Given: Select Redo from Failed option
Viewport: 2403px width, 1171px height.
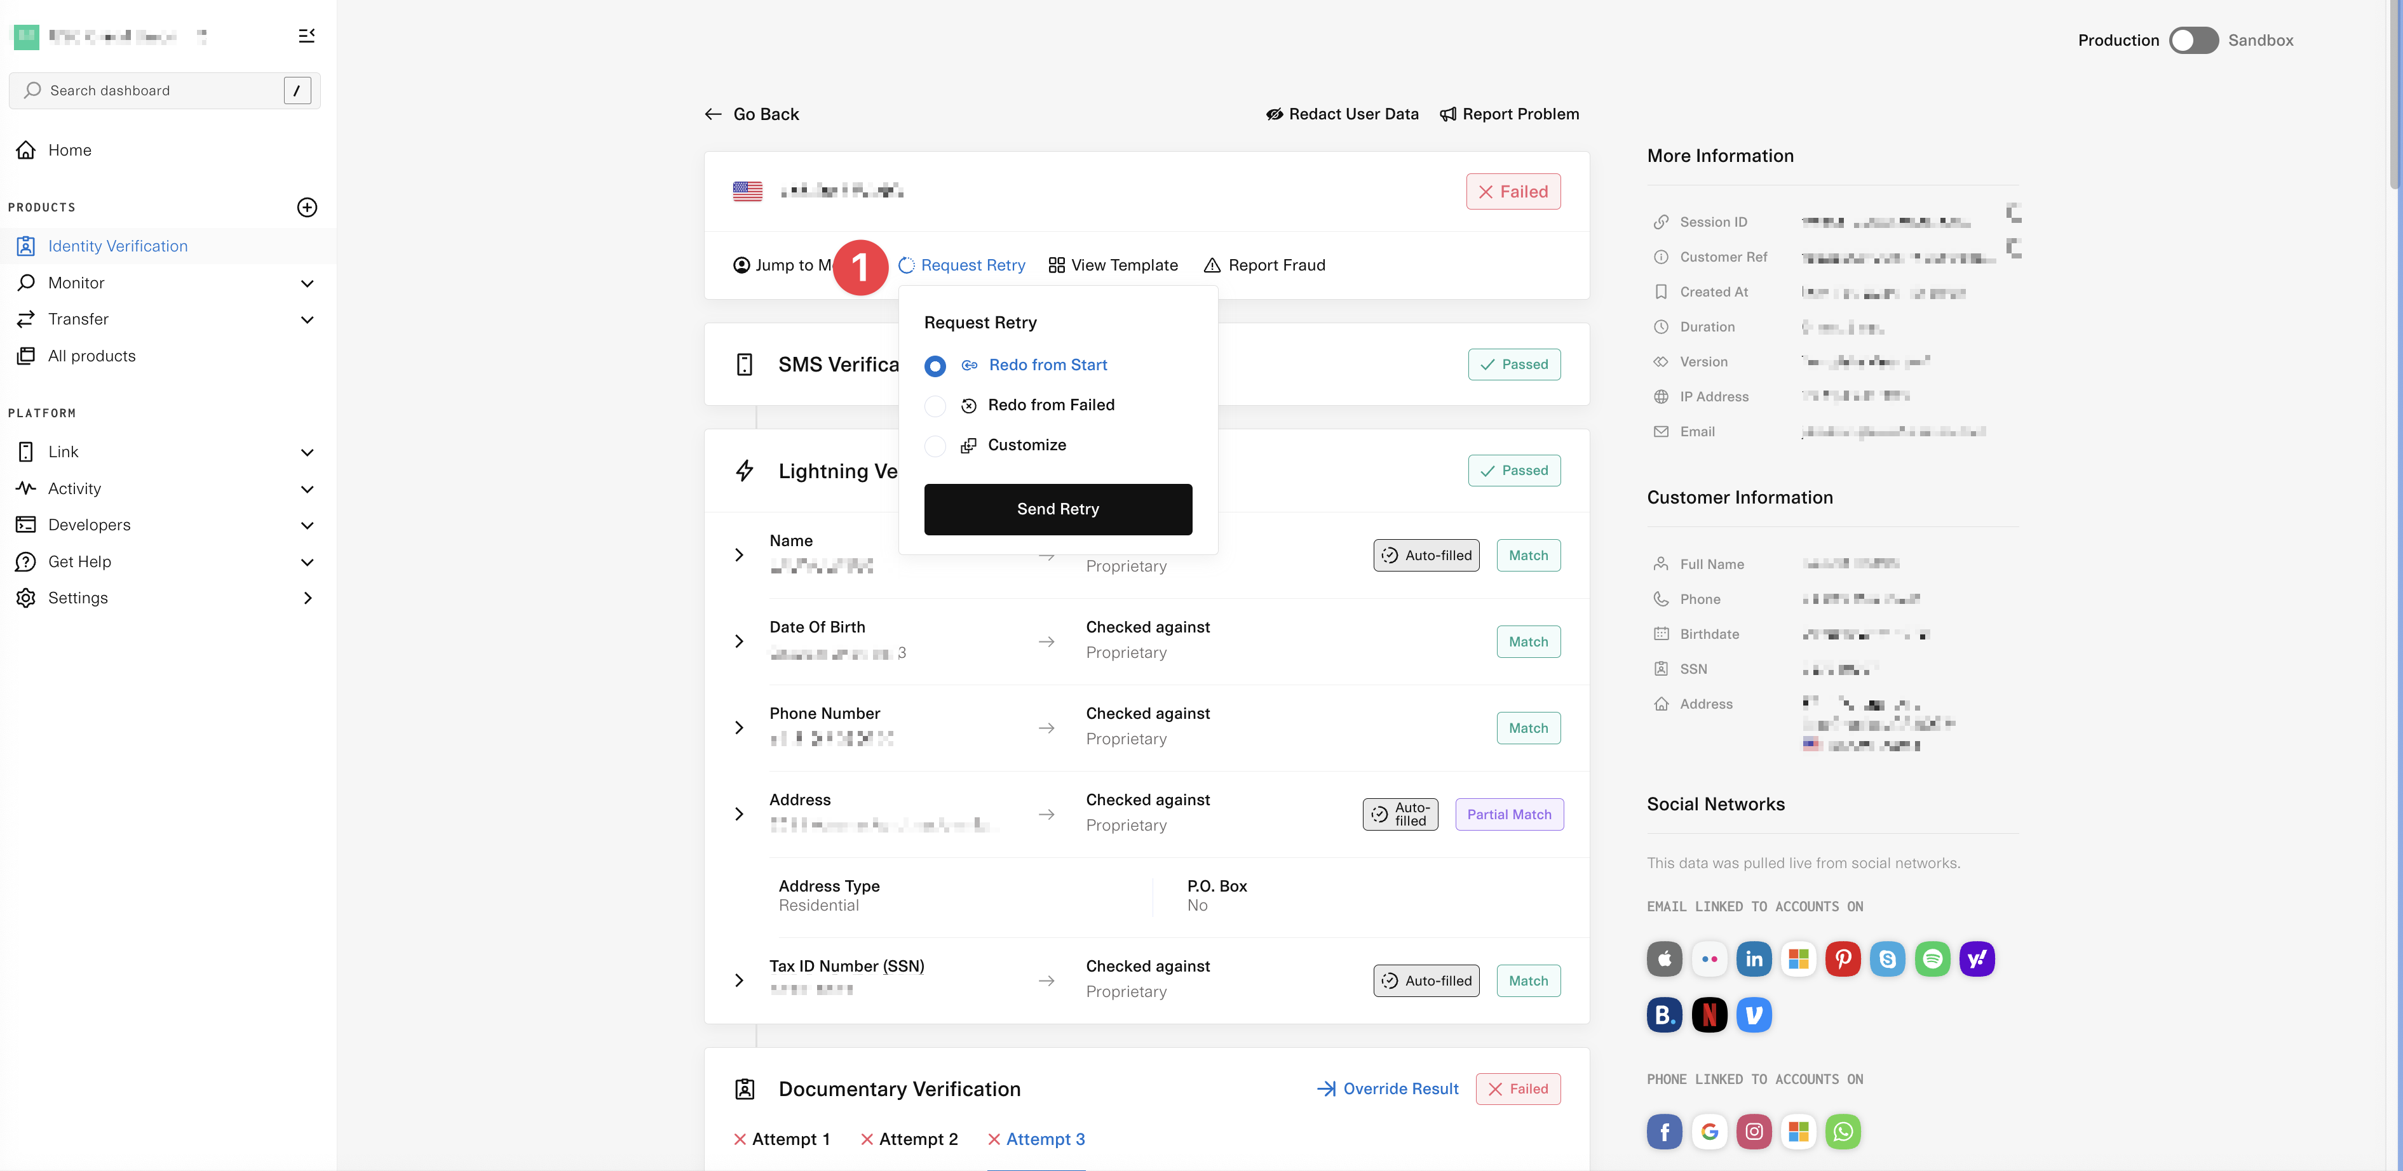Looking at the screenshot, I should [935, 406].
